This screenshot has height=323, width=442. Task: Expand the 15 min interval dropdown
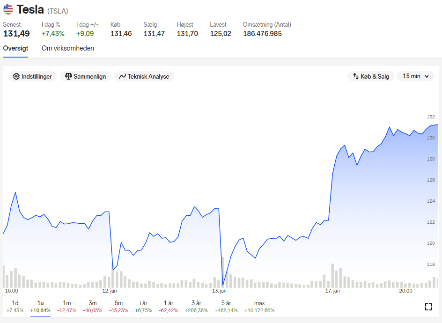coord(415,76)
